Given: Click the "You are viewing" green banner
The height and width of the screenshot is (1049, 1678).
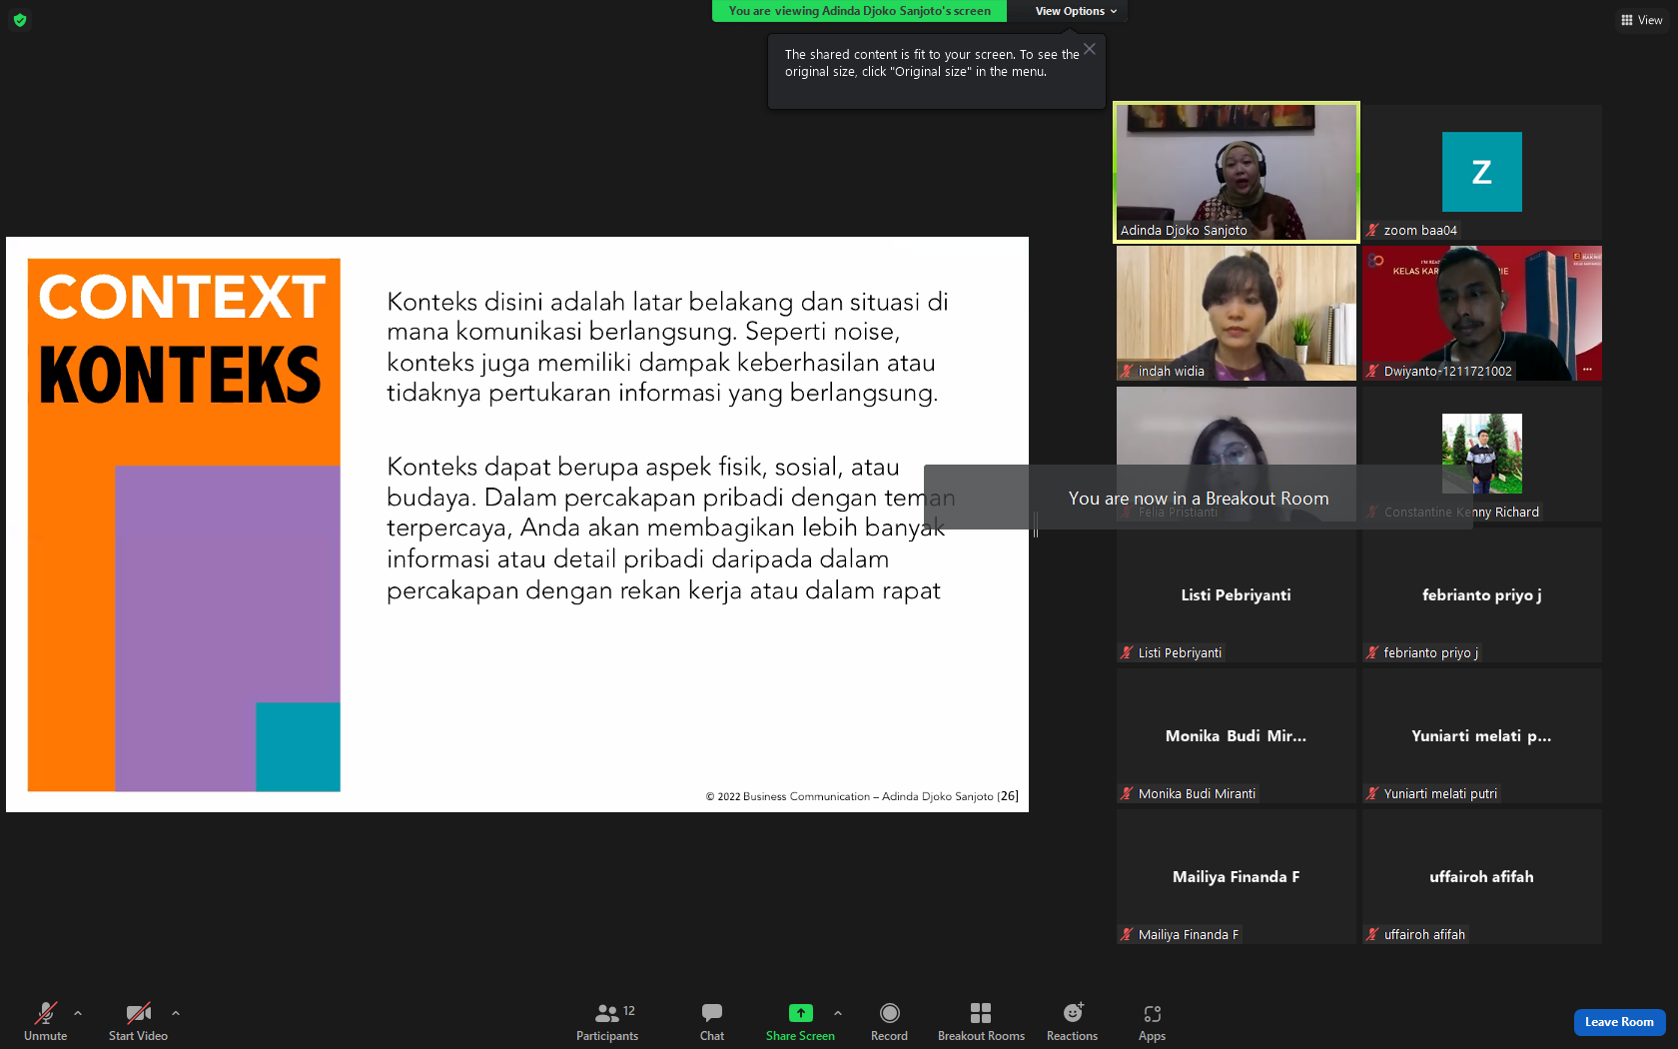Looking at the screenshot, I should pos(860,11).
